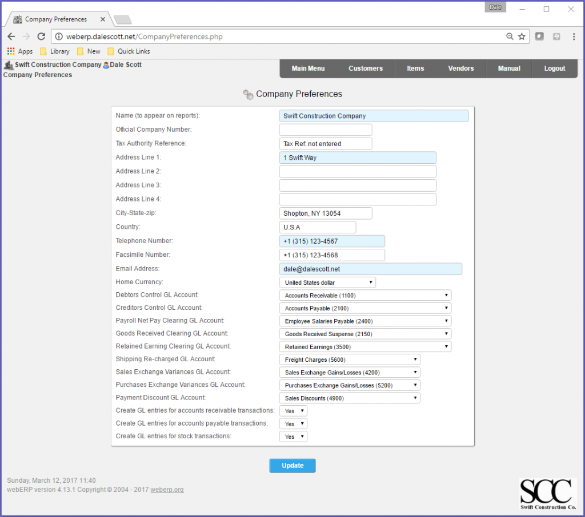This screenshot has width=585, height=517.
Task: Follow the weberp.org footer link
Action: coord(167,490)
